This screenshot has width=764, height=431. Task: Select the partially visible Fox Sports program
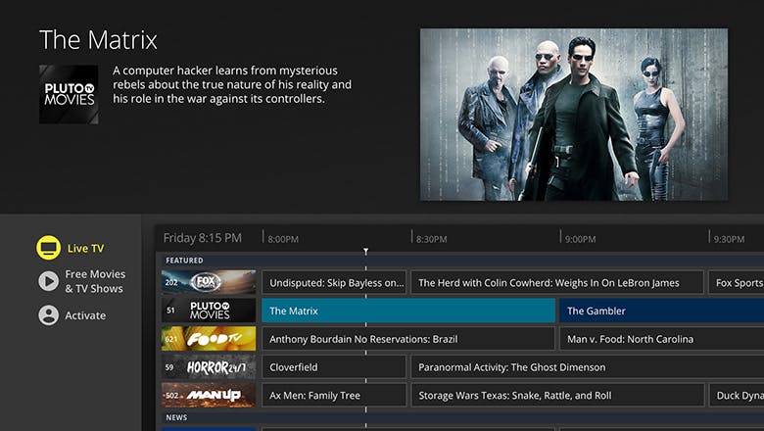pos(737,282)
